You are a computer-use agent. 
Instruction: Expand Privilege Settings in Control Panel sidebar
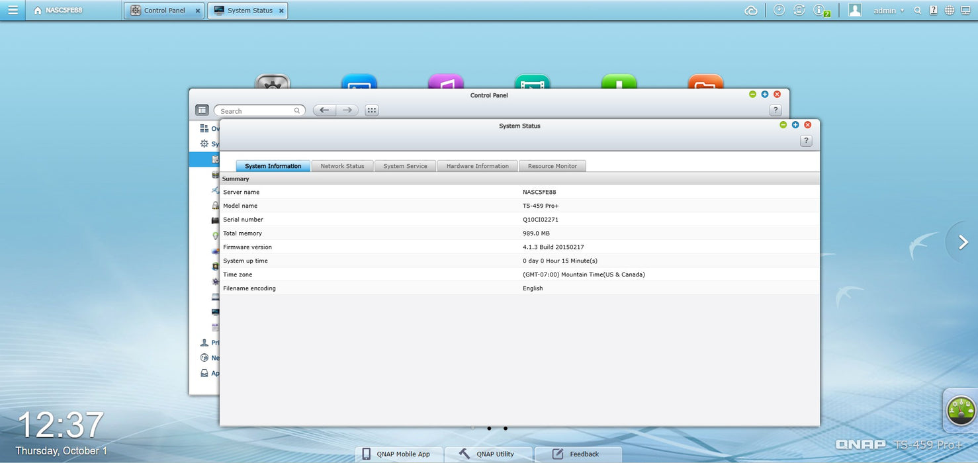point(209,343)
